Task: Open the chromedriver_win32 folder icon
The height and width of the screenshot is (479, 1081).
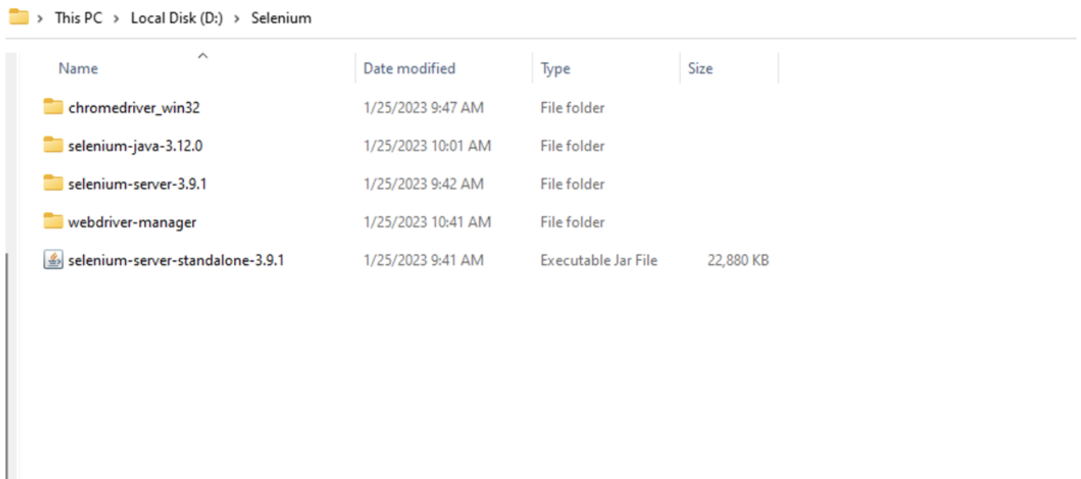Action: [x=55, y=107]
